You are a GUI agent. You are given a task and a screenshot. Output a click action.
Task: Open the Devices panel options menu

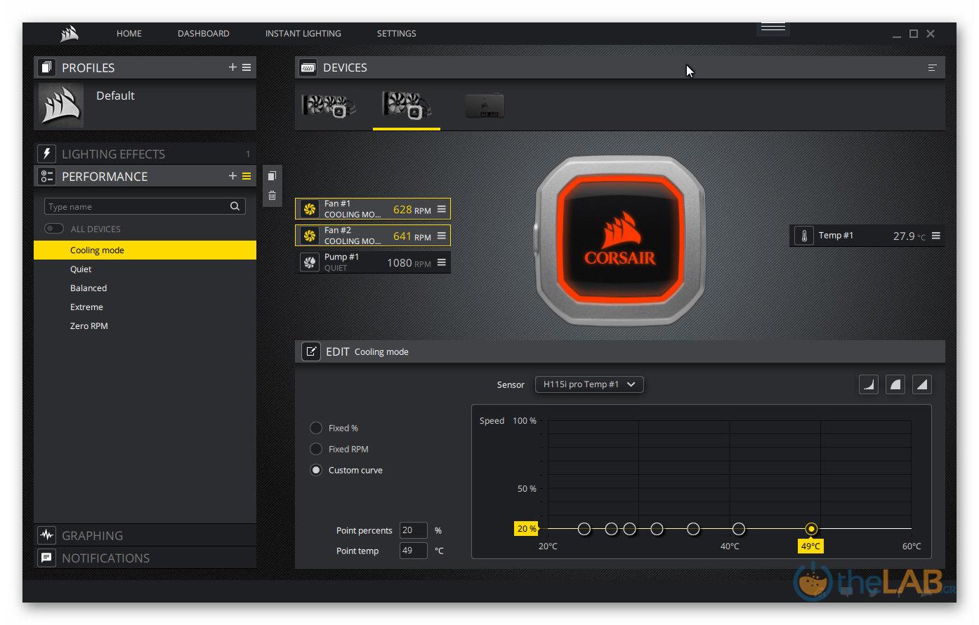933,67
